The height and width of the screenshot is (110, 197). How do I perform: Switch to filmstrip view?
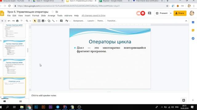(5, 101)
